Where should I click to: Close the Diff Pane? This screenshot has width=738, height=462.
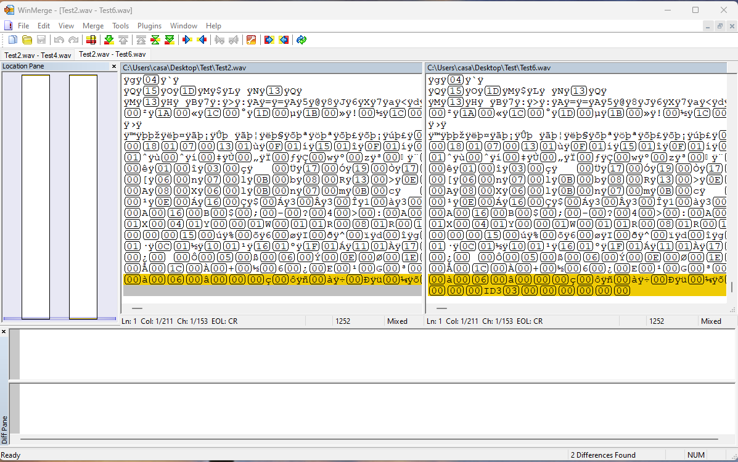click(x=4, y=332)
